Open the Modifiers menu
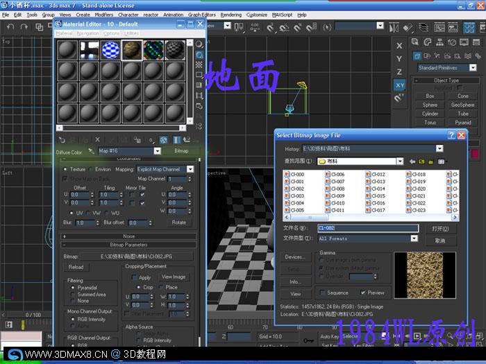 pos(104,15)
